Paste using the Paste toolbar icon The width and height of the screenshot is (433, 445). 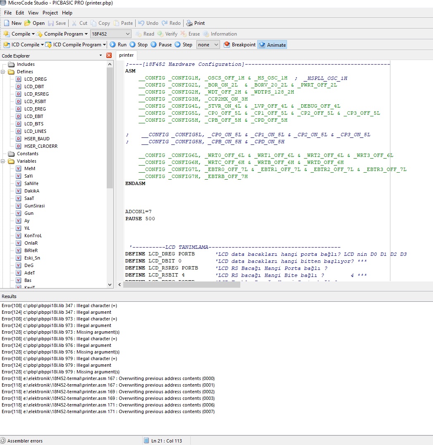[116, 23]
